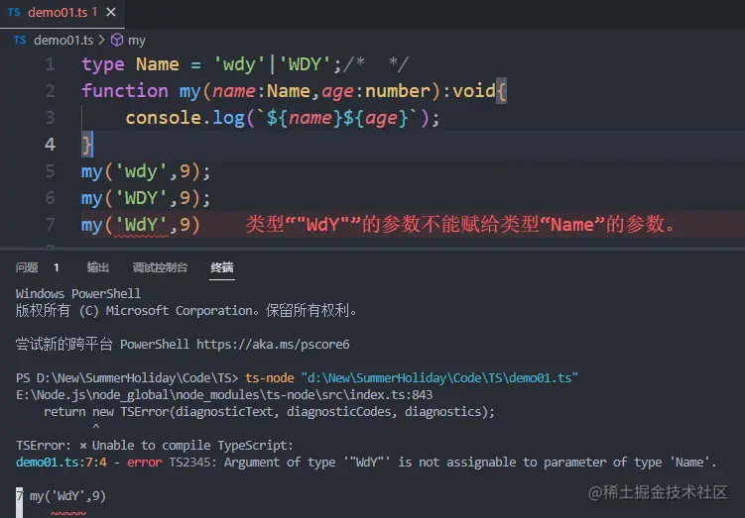Click the 'type' keyword on line 1
Viewport: 745px width, 518px height.
coord(103,65)
